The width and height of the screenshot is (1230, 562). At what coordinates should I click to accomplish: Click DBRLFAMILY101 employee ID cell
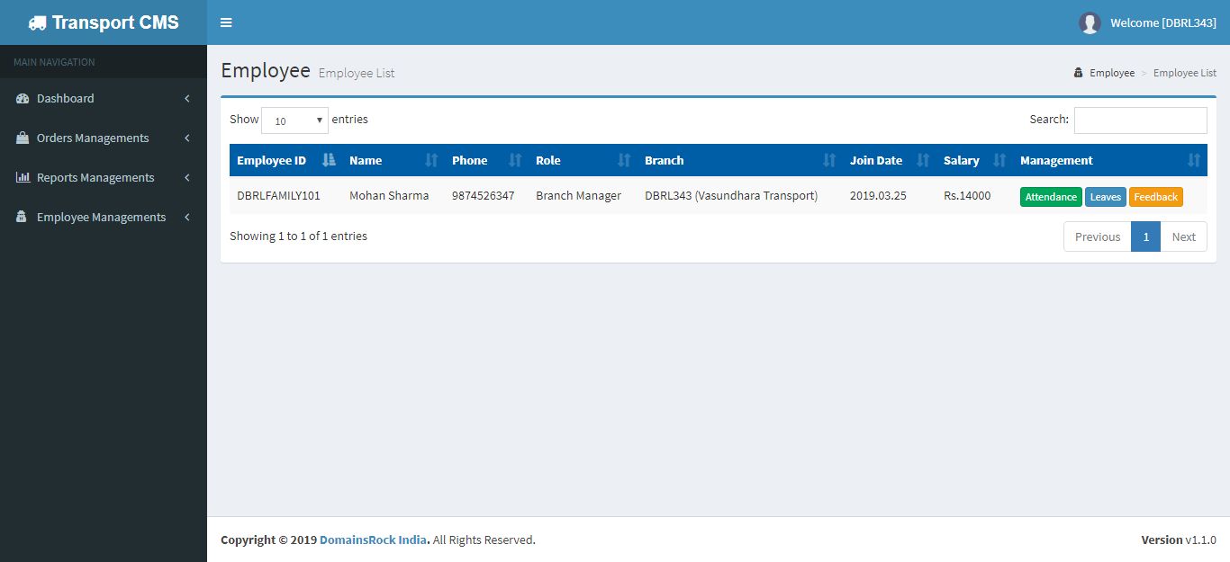pos(278,195)
